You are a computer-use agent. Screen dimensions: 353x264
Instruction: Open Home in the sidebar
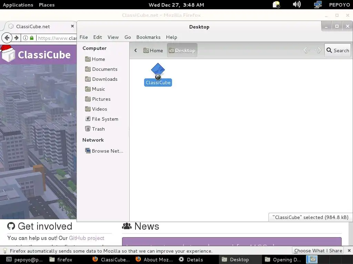(95, 59)
